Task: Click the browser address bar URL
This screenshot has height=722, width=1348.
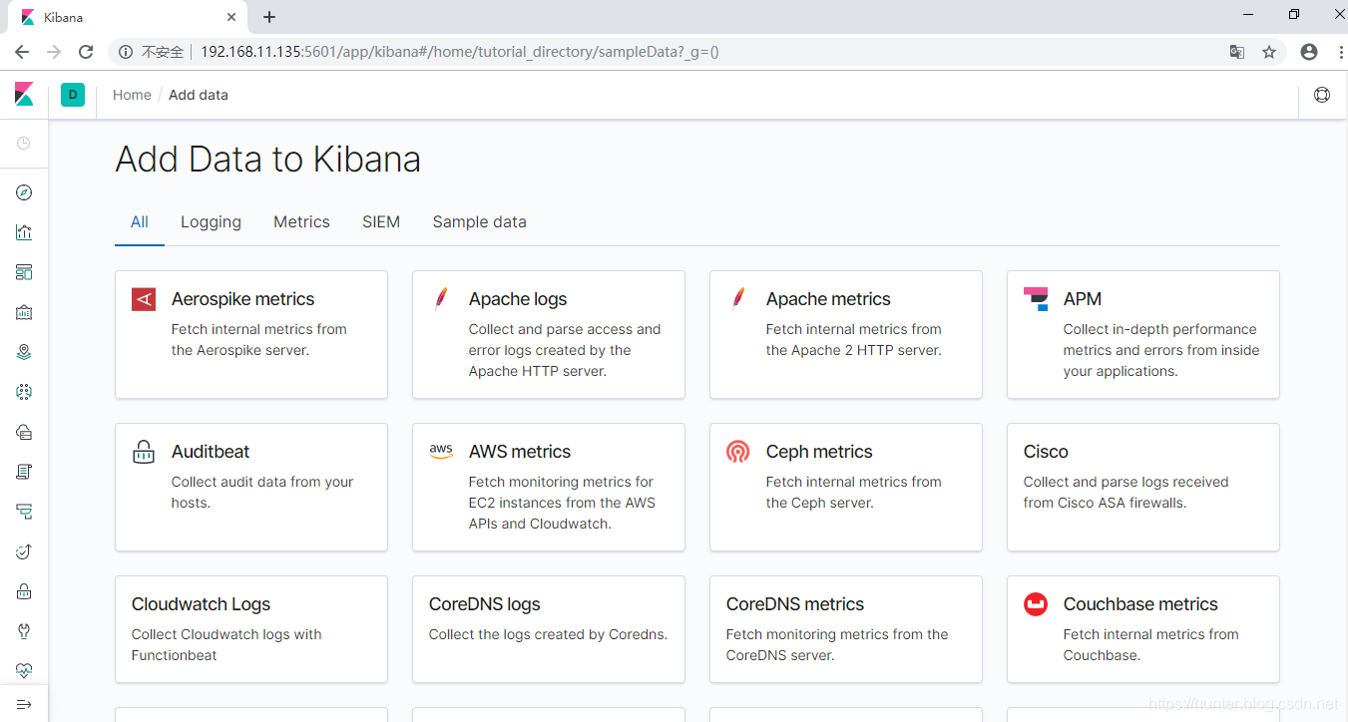Action: tap(460, 52)
